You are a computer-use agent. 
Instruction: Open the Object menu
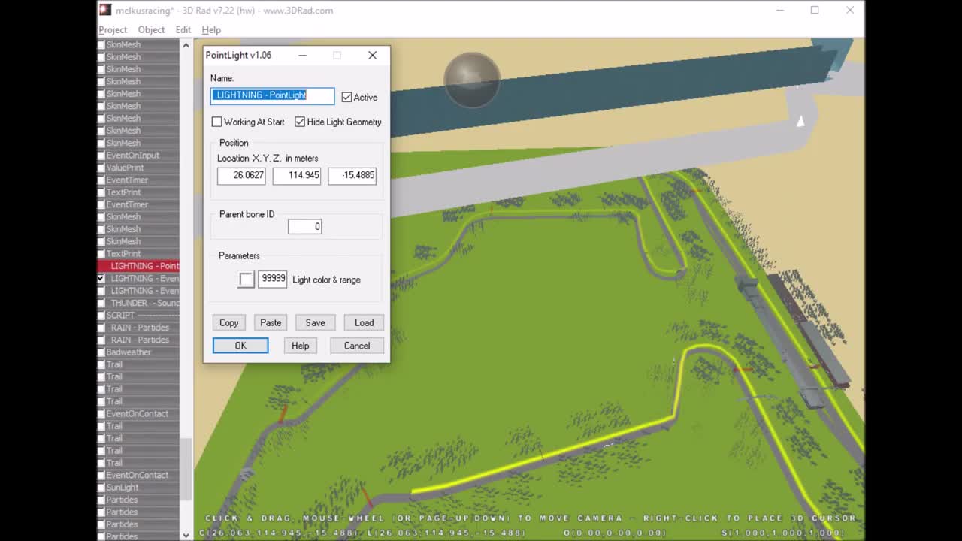coord(151,29)
